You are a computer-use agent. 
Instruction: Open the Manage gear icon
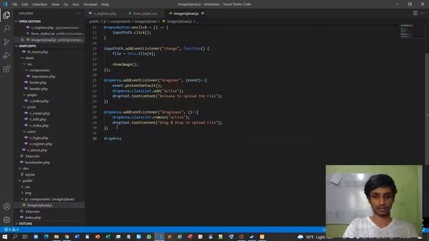7,220
